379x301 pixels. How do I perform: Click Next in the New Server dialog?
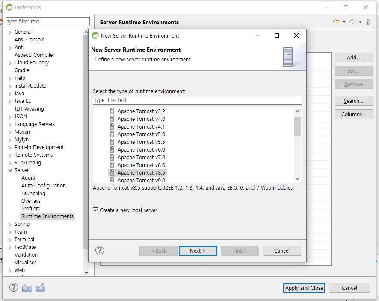pos(198,251)
